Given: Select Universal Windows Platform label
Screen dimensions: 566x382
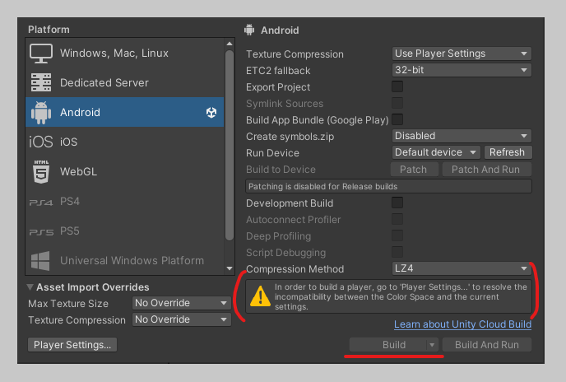Looking at the screenshot, I should point(132,261).
